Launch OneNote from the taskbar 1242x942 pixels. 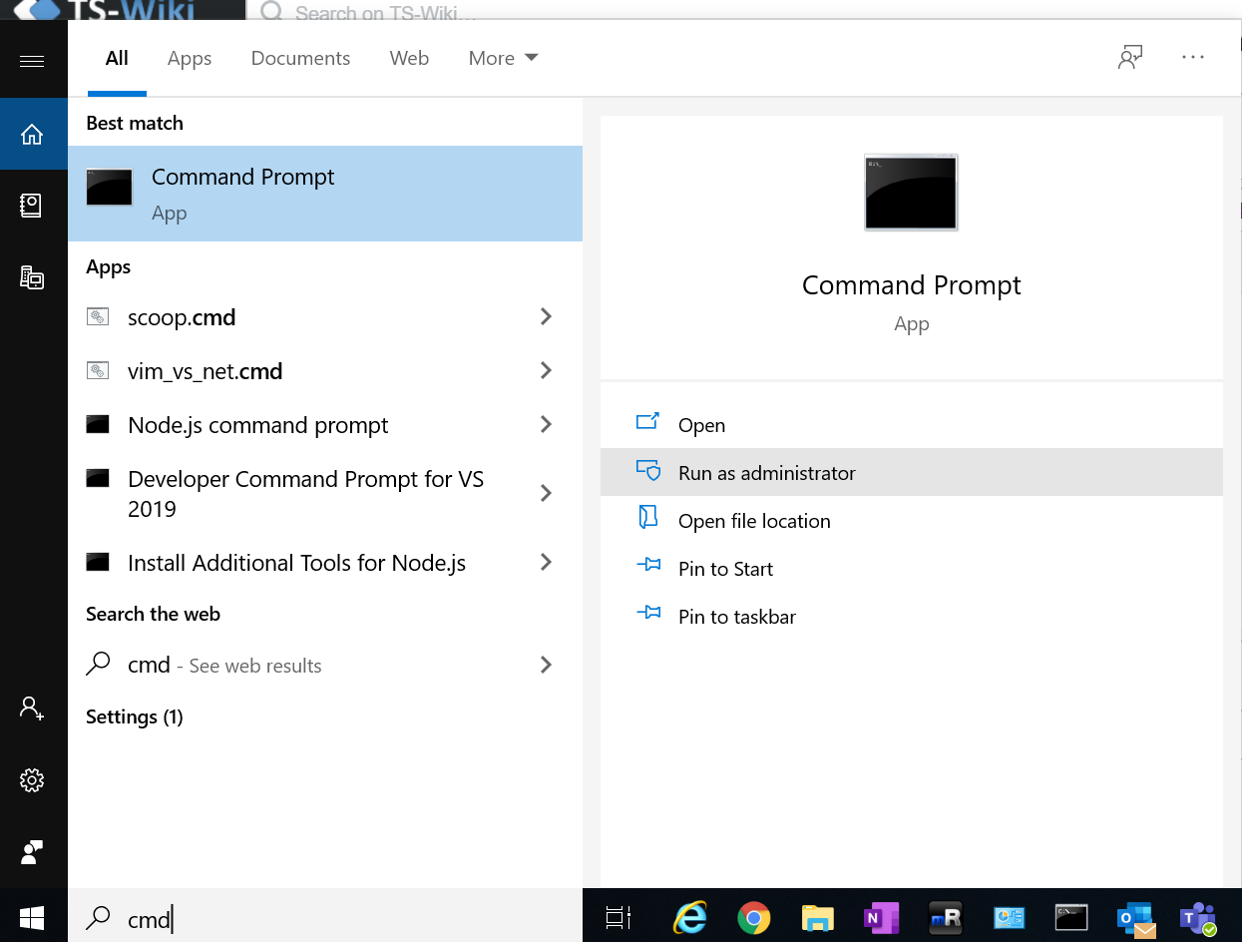pyautogui.click(x=880, y=917)
